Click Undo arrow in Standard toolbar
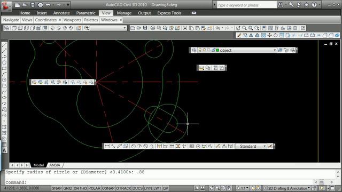The image size is (342, 192). tap(217, 28)
